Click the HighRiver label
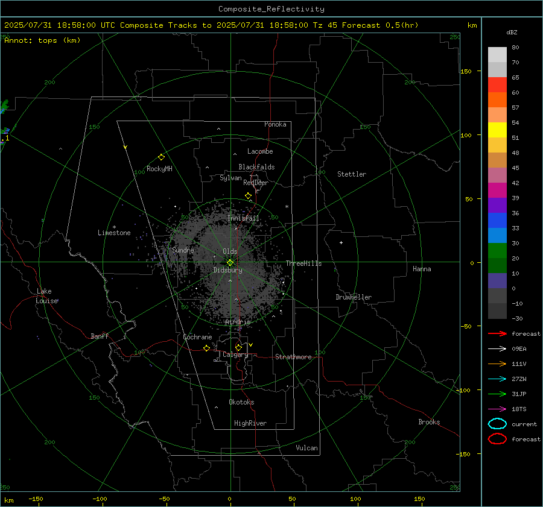Image resolution: width=543 pixels, height=507 pixels. pyautogui.click(x=250, y=423)
